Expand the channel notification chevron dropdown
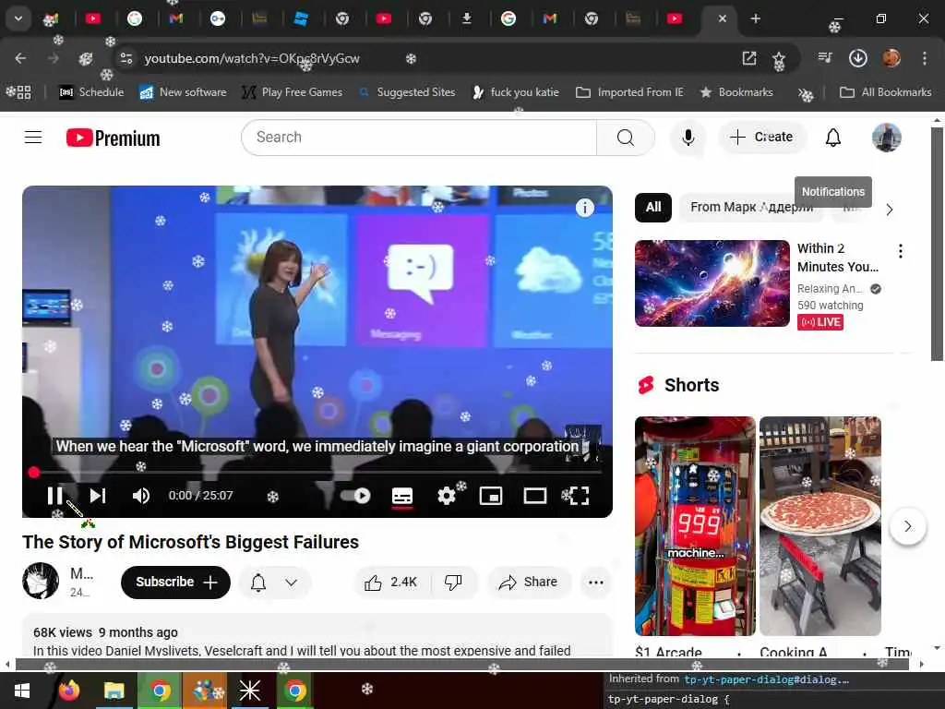The height and width of the screenshot is (709, 945). click(x=291, y=583)
